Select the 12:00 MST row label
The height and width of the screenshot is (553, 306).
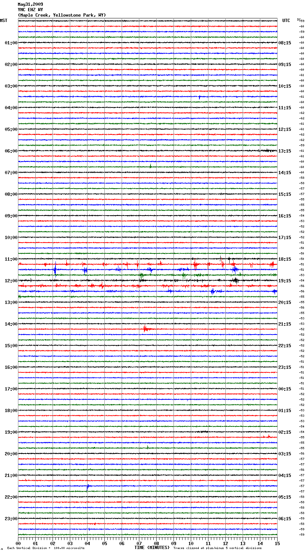pyautogui.click(x=11, y=281)
